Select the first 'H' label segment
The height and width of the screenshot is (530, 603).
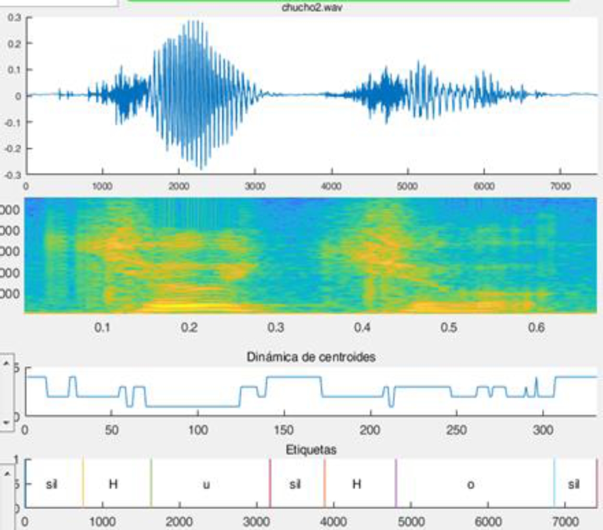[x=113, y=484]
